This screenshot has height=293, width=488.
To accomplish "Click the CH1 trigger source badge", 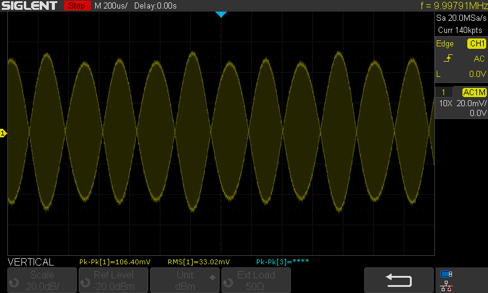I will click(477, 43).
